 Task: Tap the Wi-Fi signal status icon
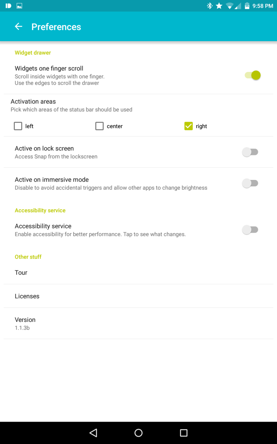pos(229,6)
